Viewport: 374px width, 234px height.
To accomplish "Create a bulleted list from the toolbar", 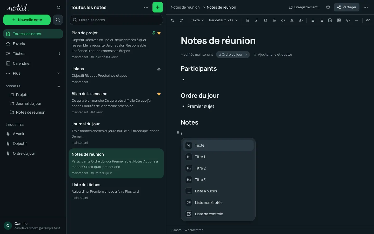I will point(312,20).
